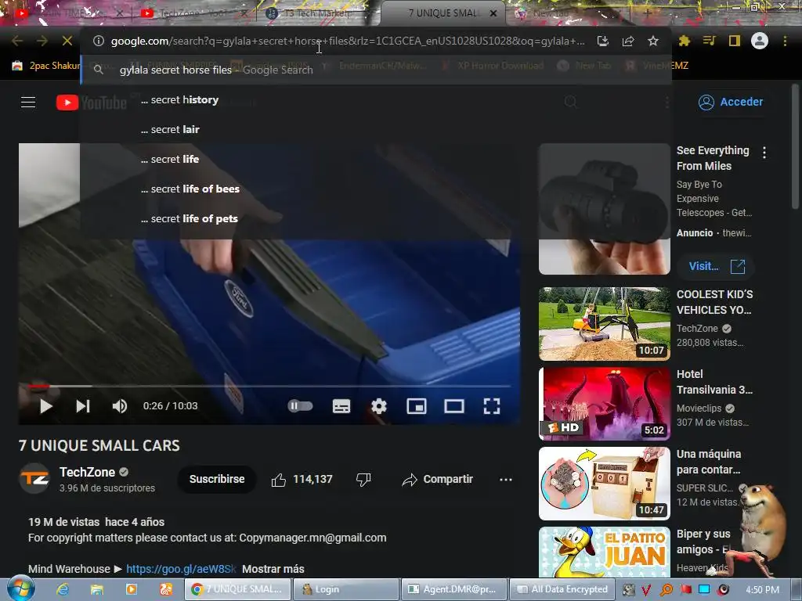
Task: Open the Chrome three-dot menu
Action: 785,41
